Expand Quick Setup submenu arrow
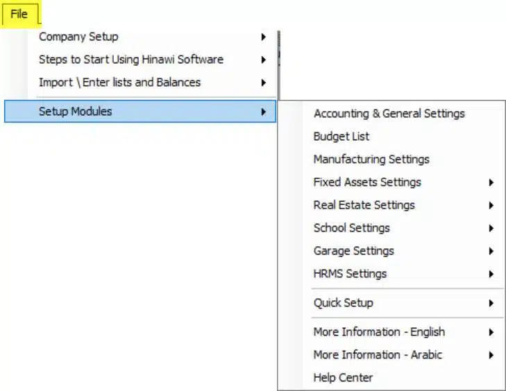The height and width of the screenshot is (391, 506). click(x=491, y=303)
